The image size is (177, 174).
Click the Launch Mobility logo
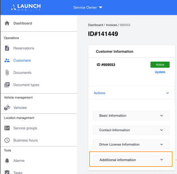point(26,7)
